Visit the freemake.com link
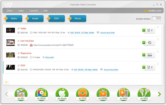 152,11
